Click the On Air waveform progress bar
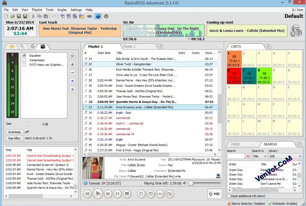Screen dimensions: 306x206 pos(164,30)
